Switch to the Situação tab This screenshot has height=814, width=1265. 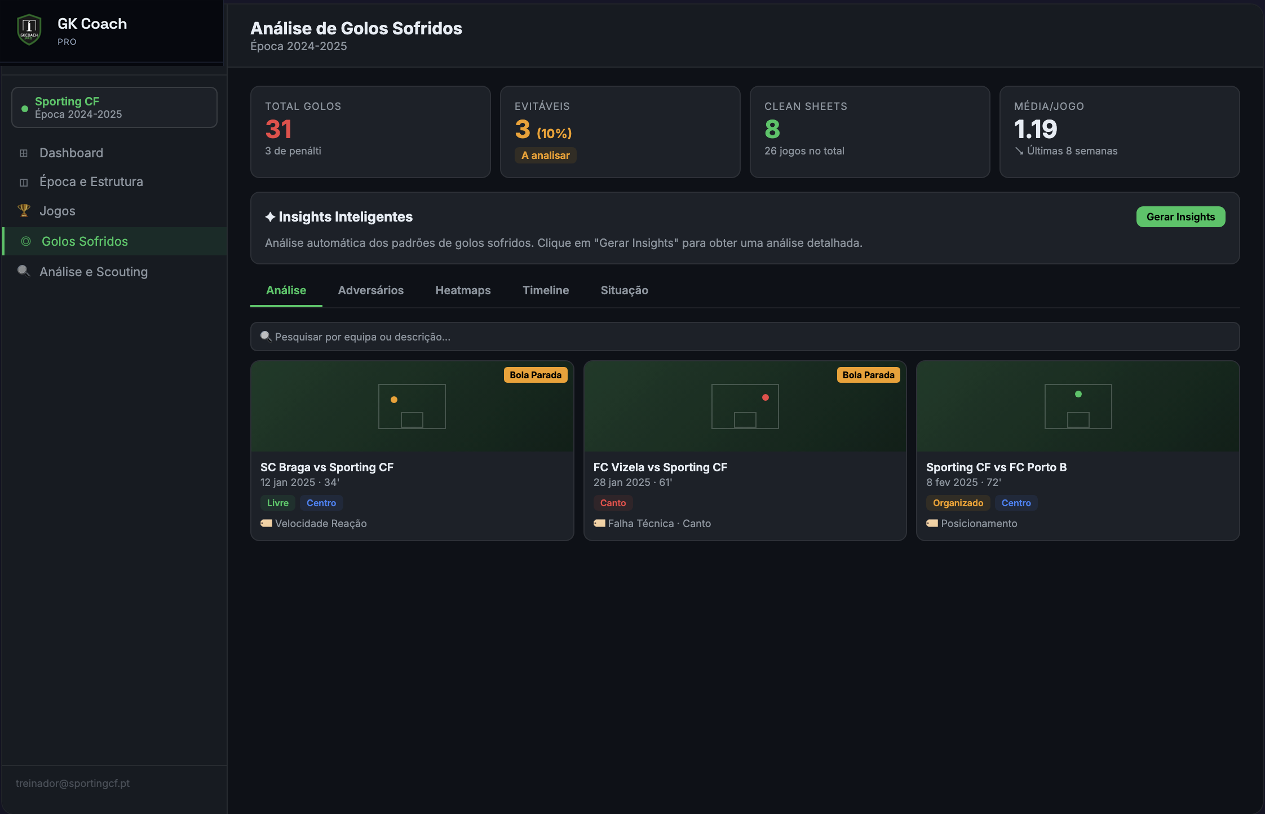(625, 290)
